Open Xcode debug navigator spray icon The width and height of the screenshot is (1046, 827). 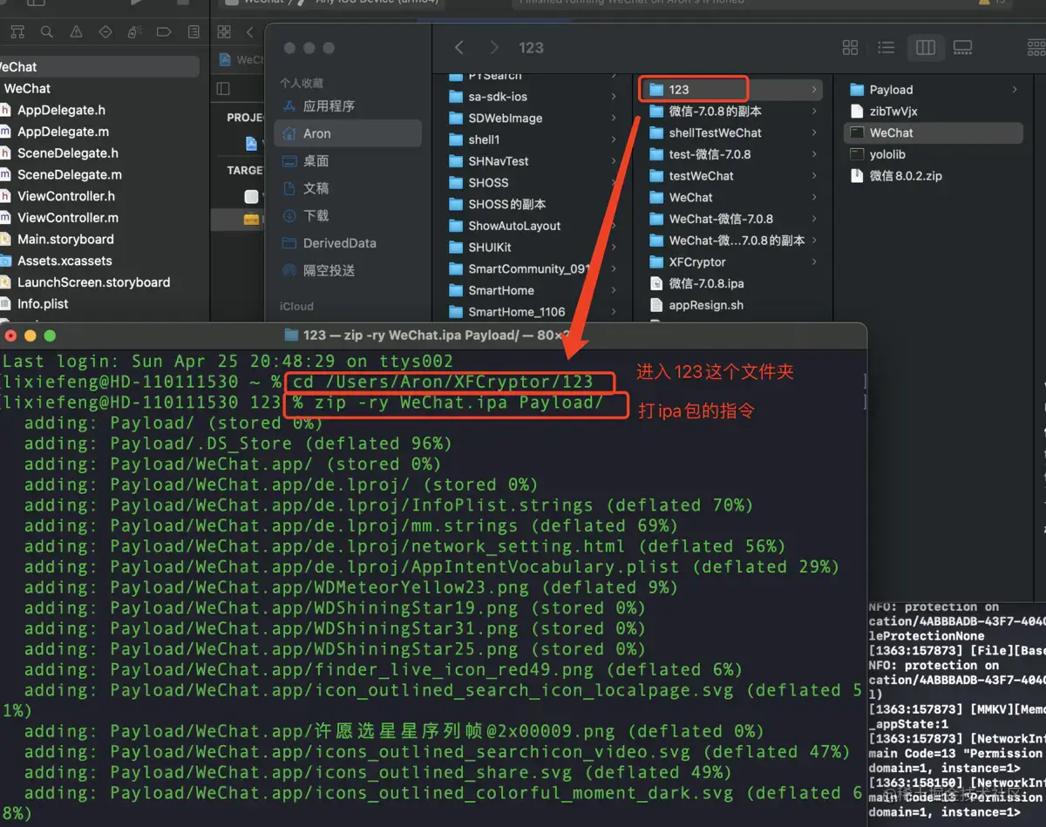click(135, 32)
